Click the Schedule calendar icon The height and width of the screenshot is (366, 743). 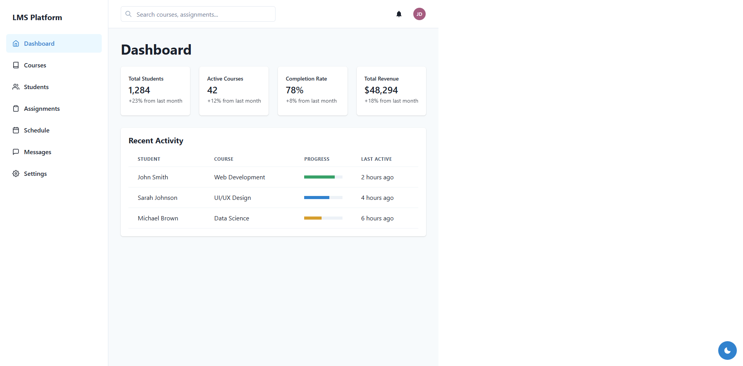point(16,130)
